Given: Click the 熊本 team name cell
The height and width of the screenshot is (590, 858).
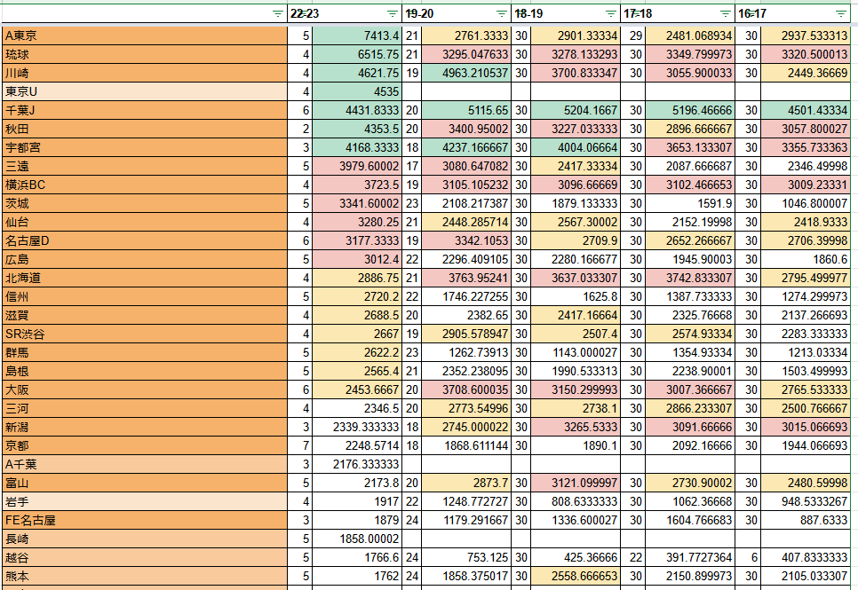Looking at the screenshot, I should pos(144,576).
